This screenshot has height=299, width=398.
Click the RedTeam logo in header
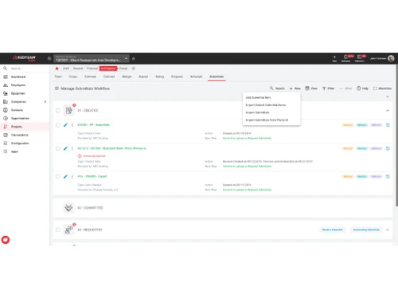click(24, 58)
